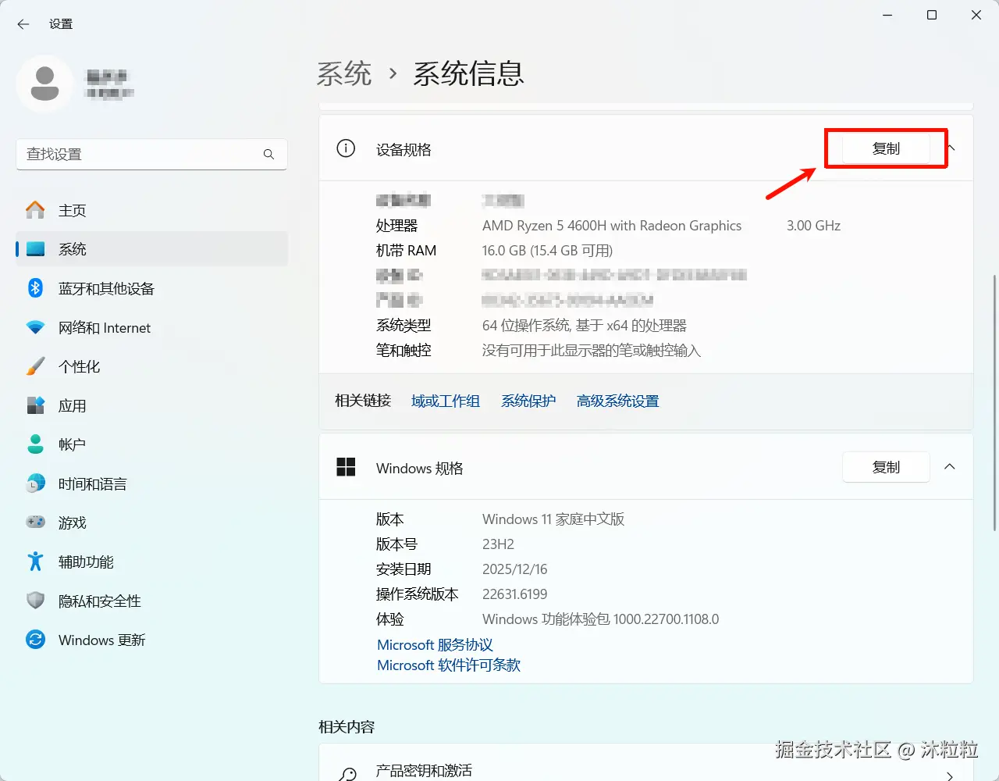
Task: Select 辅助功能 in the sidebar
Action: [151, 562]
